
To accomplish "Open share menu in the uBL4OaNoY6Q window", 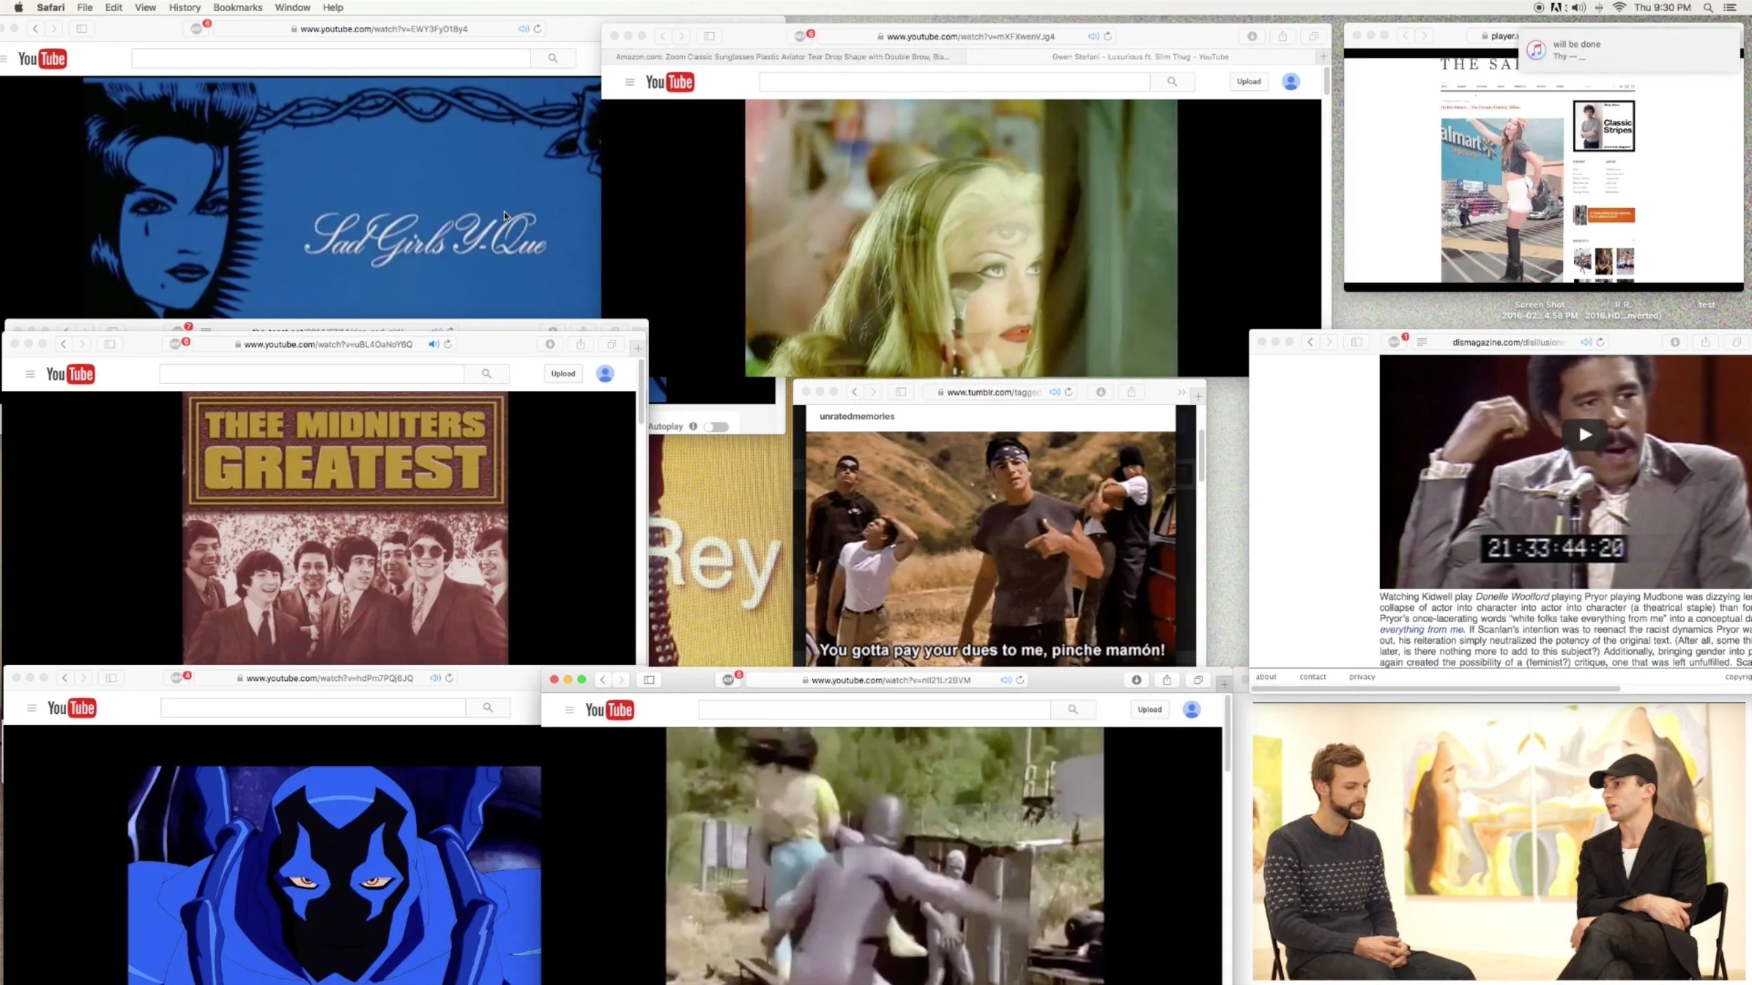I will [580, 344].
